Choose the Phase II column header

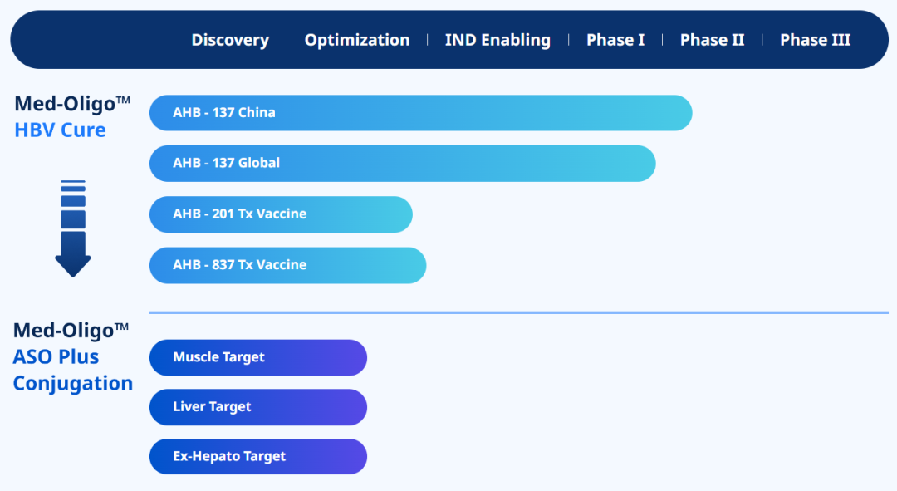coord(712,40)
